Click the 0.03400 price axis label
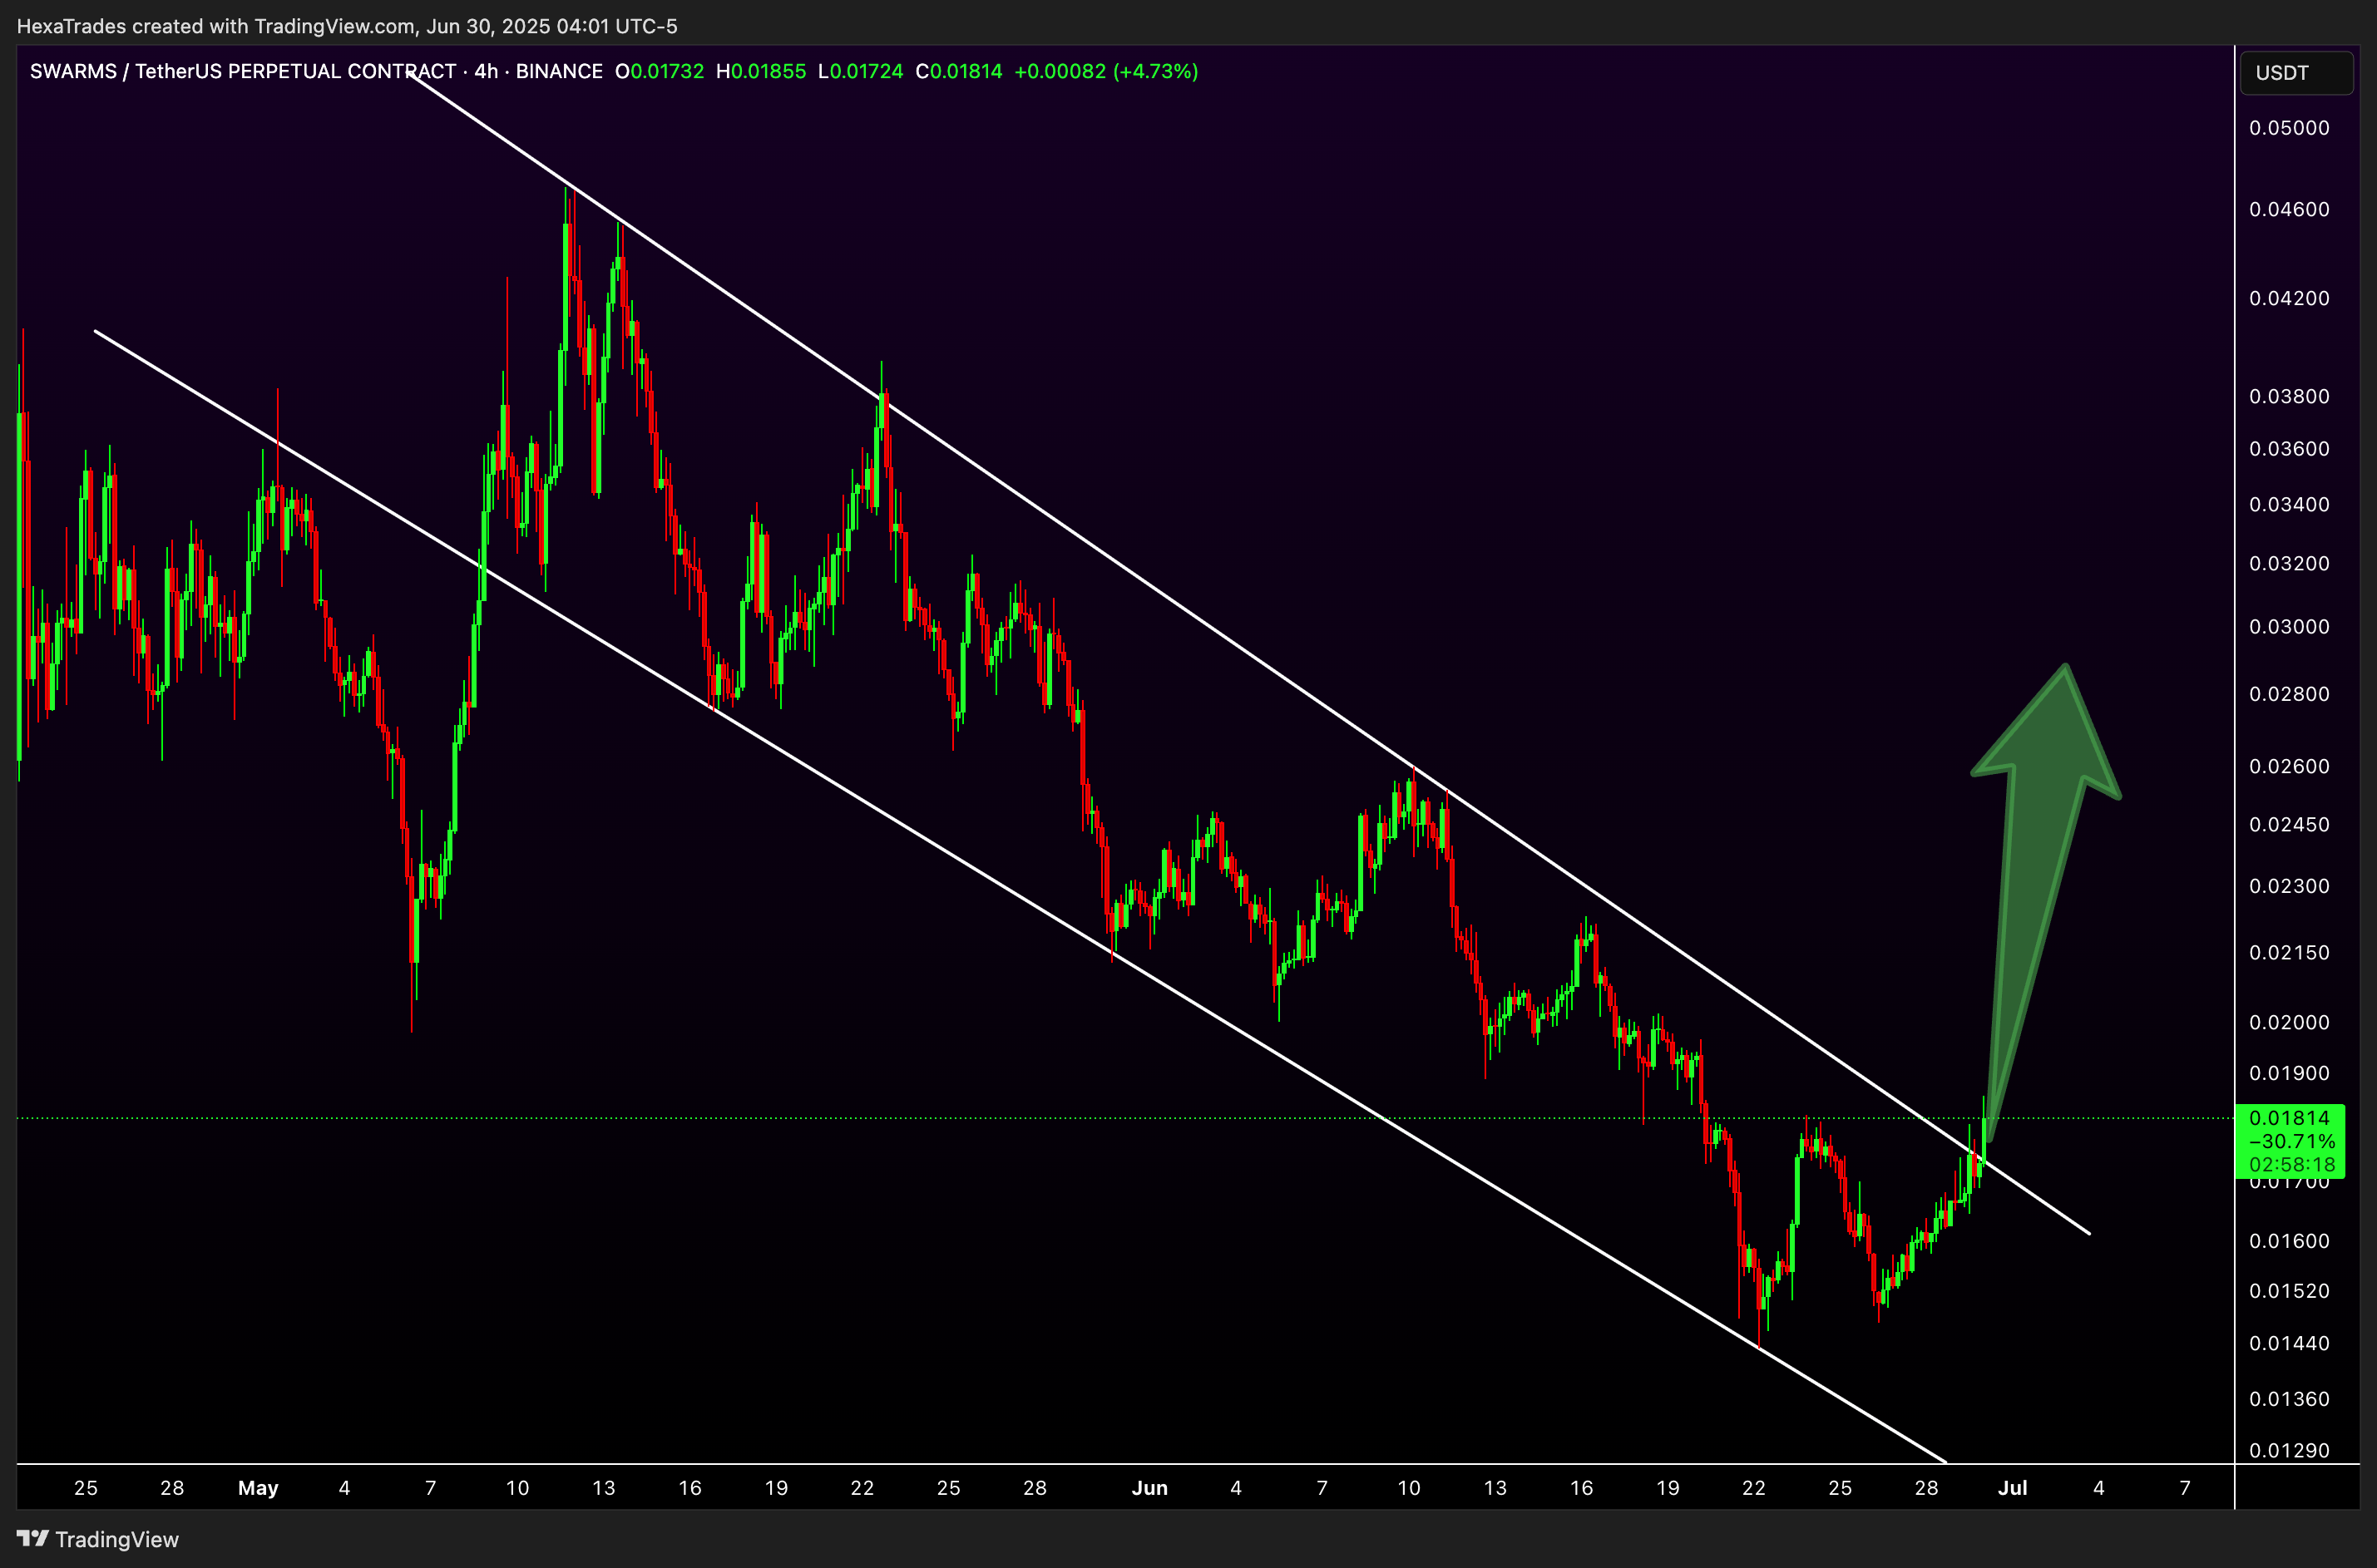The width and height of the screenshot is (2377, 1568). point(2289,504)
